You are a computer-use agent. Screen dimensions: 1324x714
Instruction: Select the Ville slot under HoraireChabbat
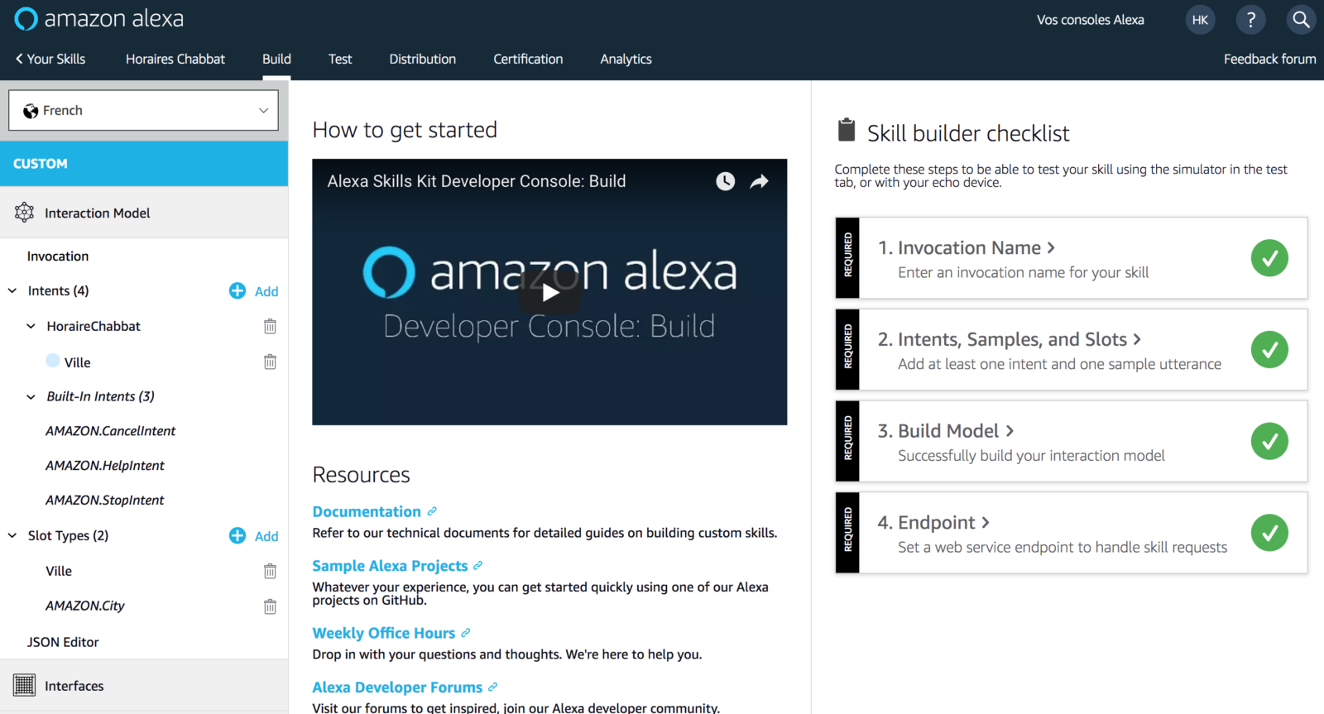coord(78,362)
